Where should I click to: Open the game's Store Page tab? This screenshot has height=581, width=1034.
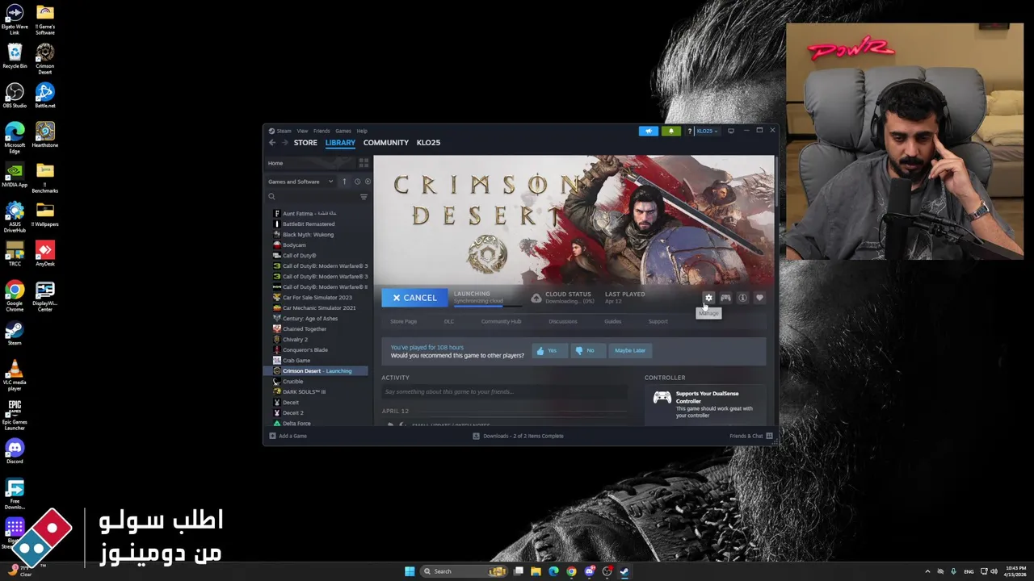click(x=404, y=321)
